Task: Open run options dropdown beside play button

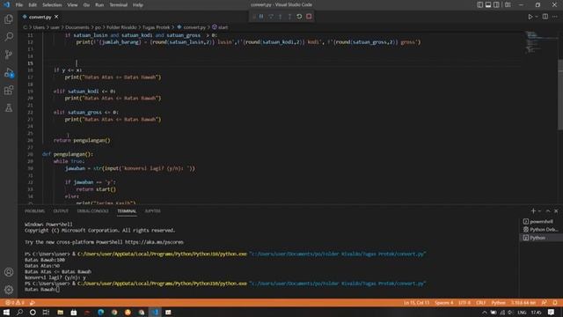Action: point(537,17)
